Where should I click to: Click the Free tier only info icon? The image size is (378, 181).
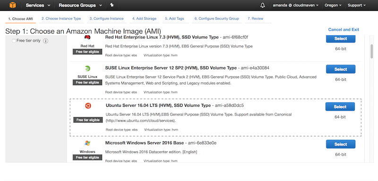tap(46, 41)
